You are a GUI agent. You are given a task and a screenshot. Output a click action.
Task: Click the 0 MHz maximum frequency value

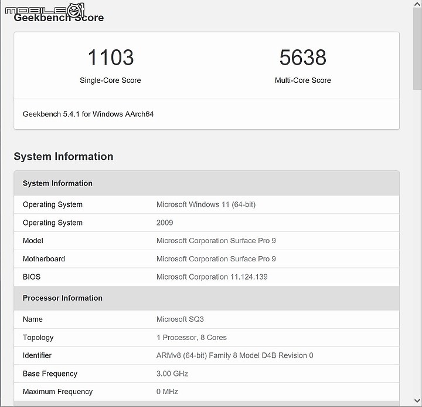tap(167, 392)
